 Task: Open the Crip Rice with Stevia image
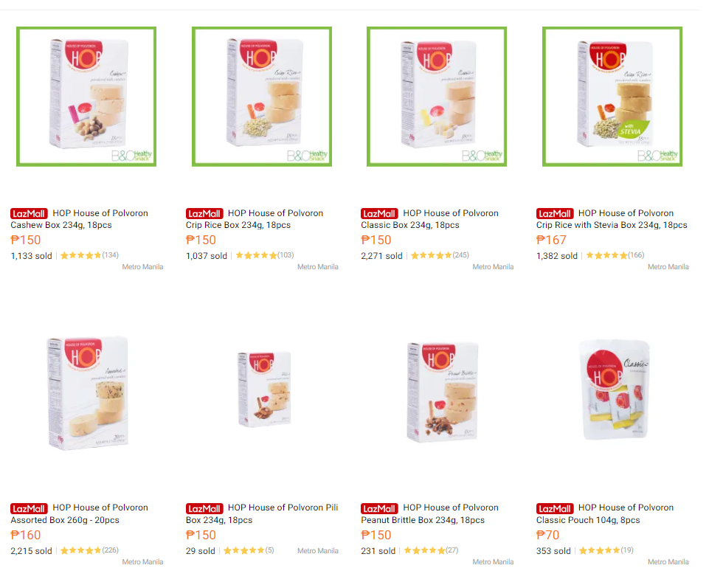(612, 97)
